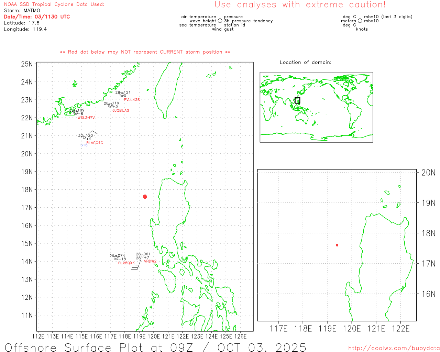This screenshot has height=352, width=440.
Task: Click station circle marker for HLV8QXK
Action: [x=116, y=258]
